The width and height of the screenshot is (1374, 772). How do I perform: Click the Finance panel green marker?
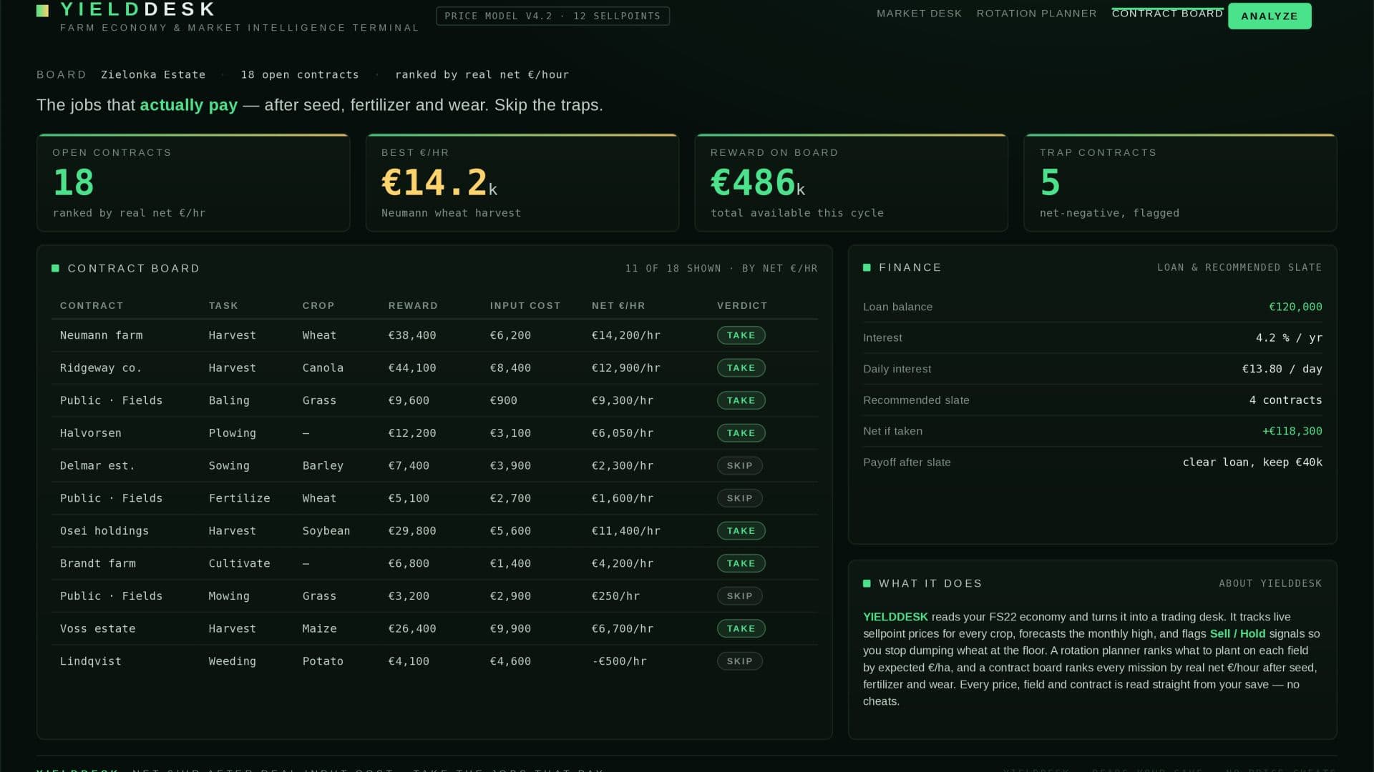pos(867,267)
